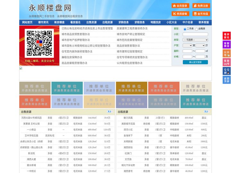The image size is (231, 173).
Task: Open the 洞河小区 rental listing
Action: click(128, 130)
